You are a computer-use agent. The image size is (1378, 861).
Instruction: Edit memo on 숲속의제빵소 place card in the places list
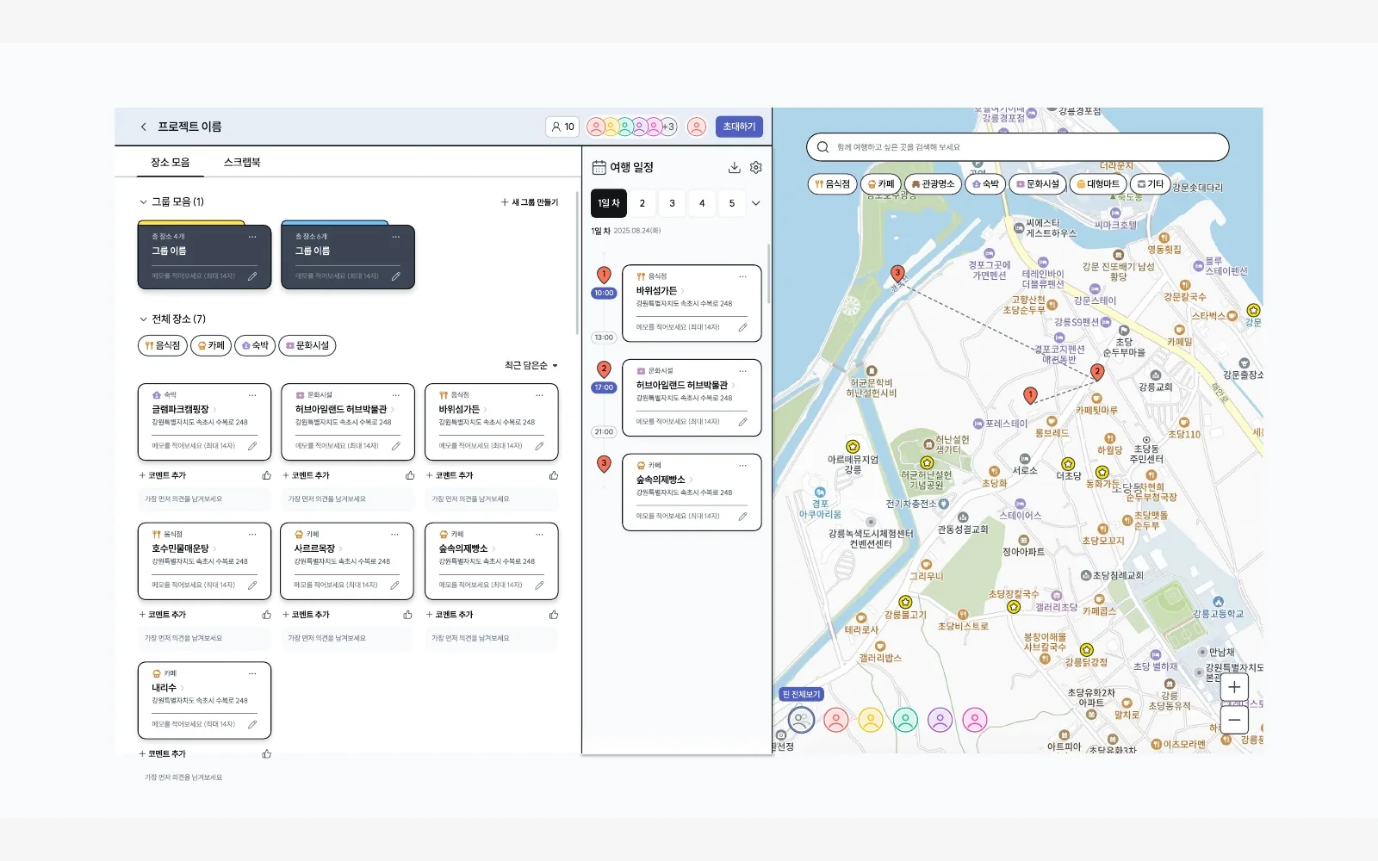pos(539,585)
